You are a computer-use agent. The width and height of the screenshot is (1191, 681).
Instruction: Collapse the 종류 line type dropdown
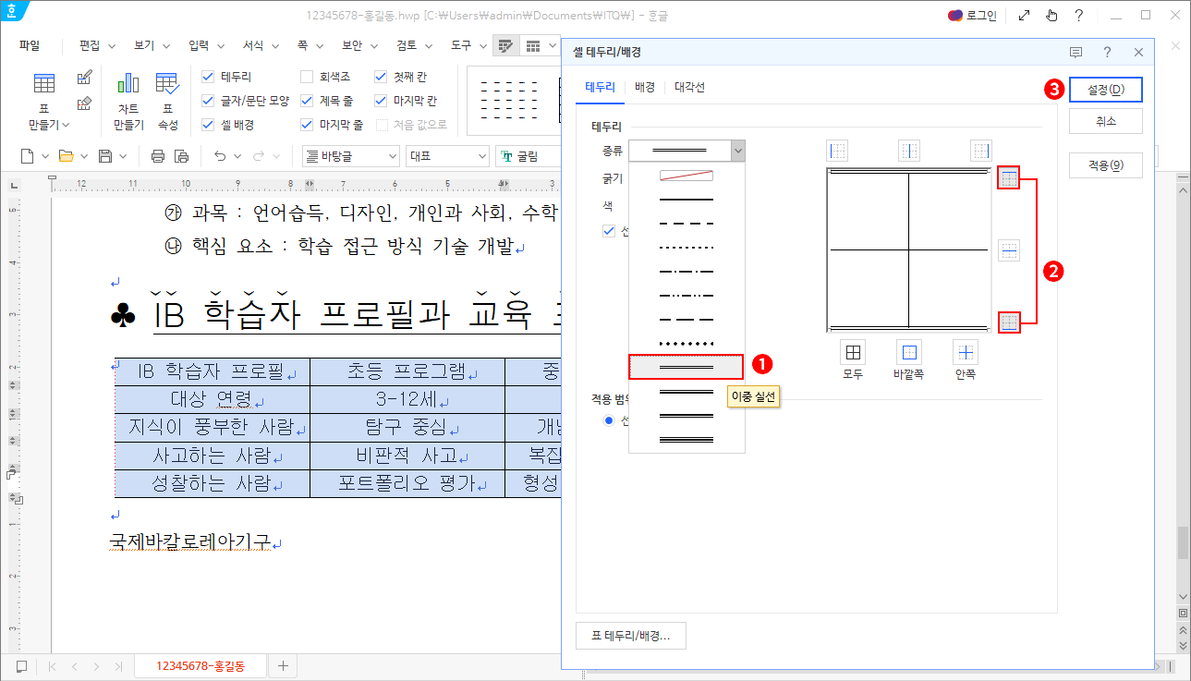(x=736, y=150)
